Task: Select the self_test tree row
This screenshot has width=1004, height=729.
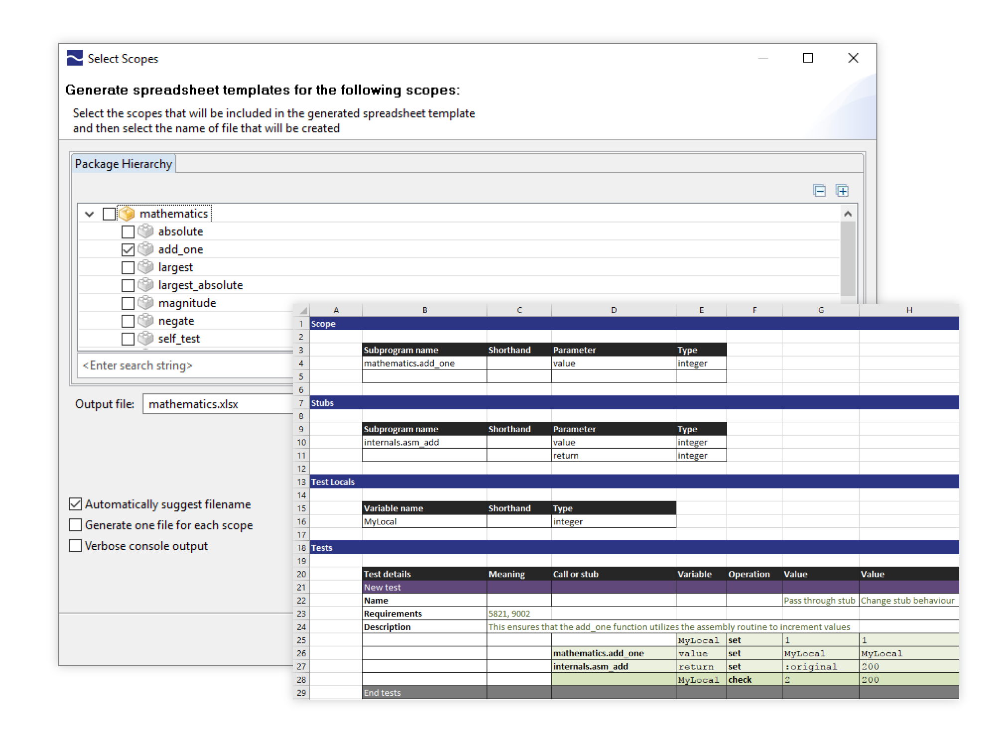Action: point(179,339)
